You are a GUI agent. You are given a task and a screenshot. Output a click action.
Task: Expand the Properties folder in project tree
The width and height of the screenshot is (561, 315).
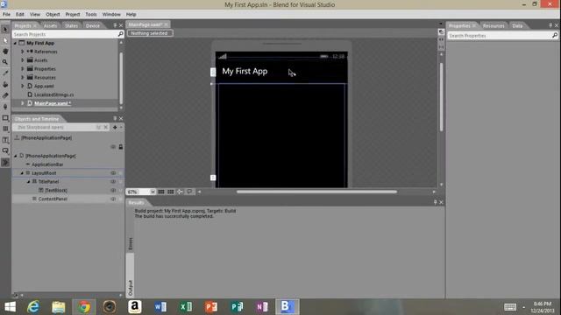[x=23, y=69]
